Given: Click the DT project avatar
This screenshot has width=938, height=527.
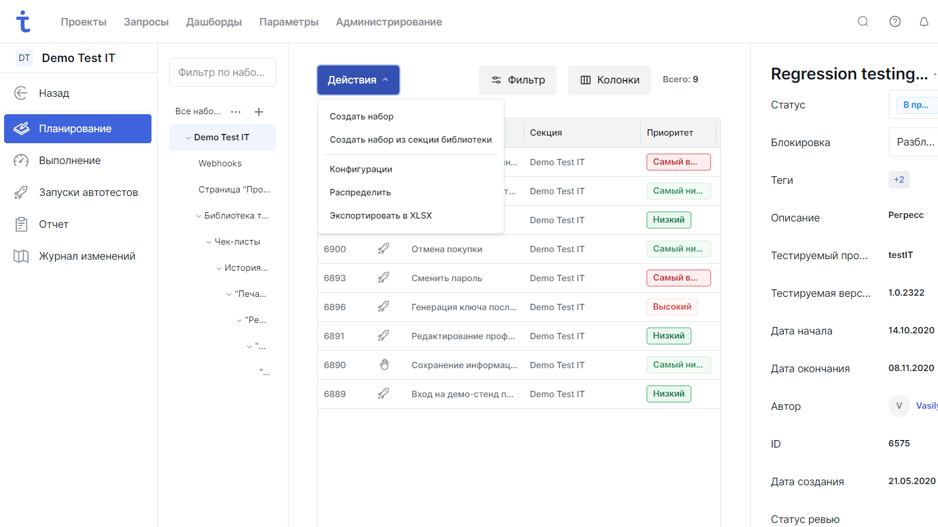Looking at the screenshot, I should coord(24,58).
